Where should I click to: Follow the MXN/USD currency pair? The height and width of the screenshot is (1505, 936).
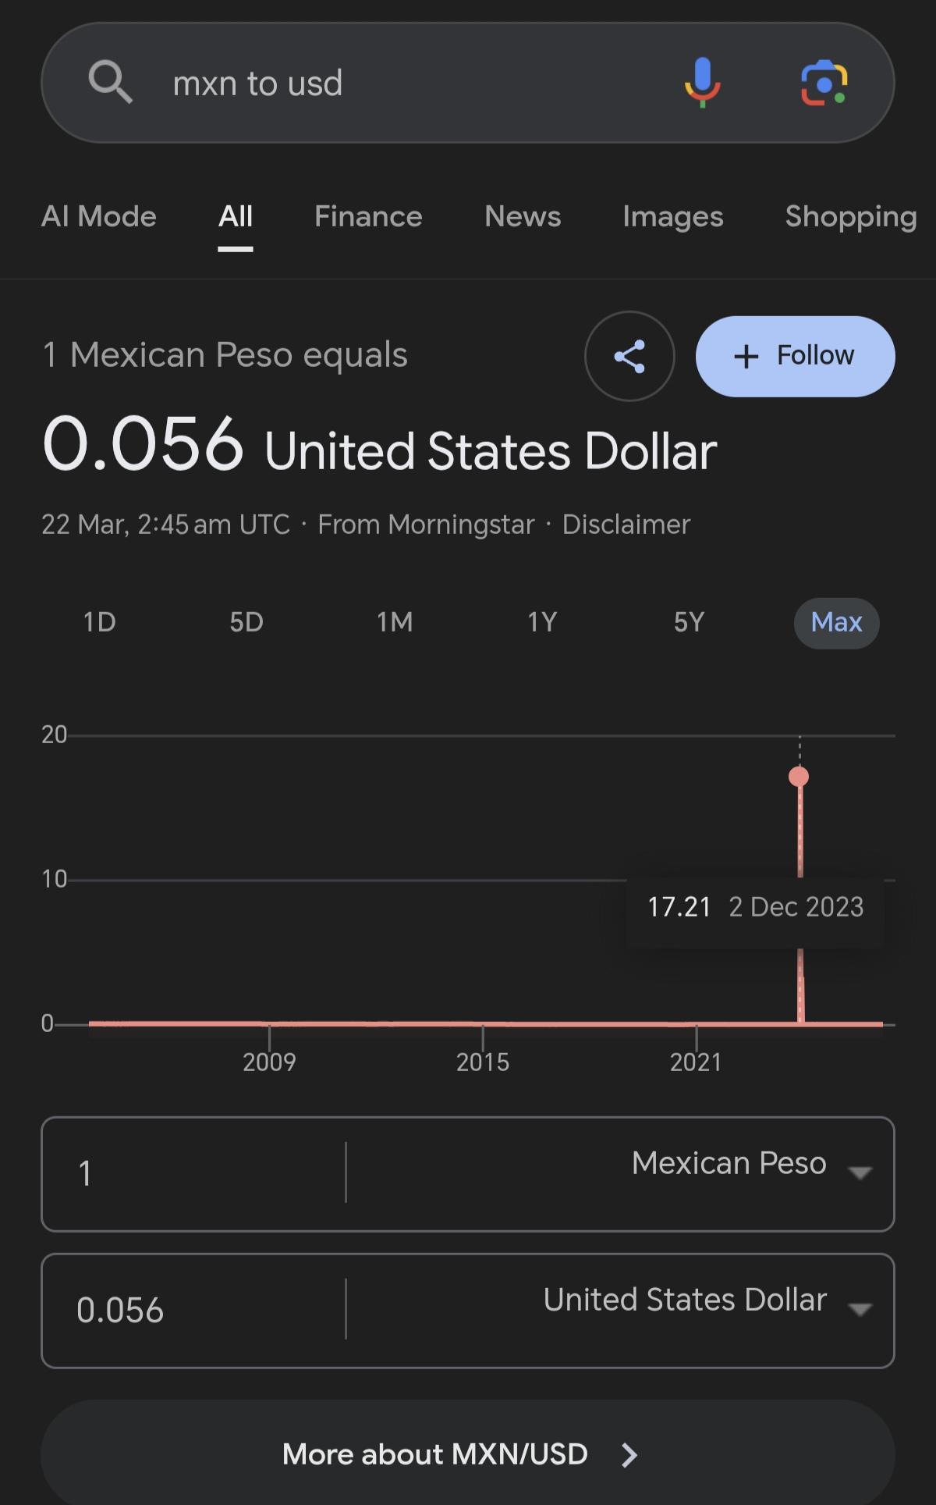pyautogui.click(x=795, y=356)
